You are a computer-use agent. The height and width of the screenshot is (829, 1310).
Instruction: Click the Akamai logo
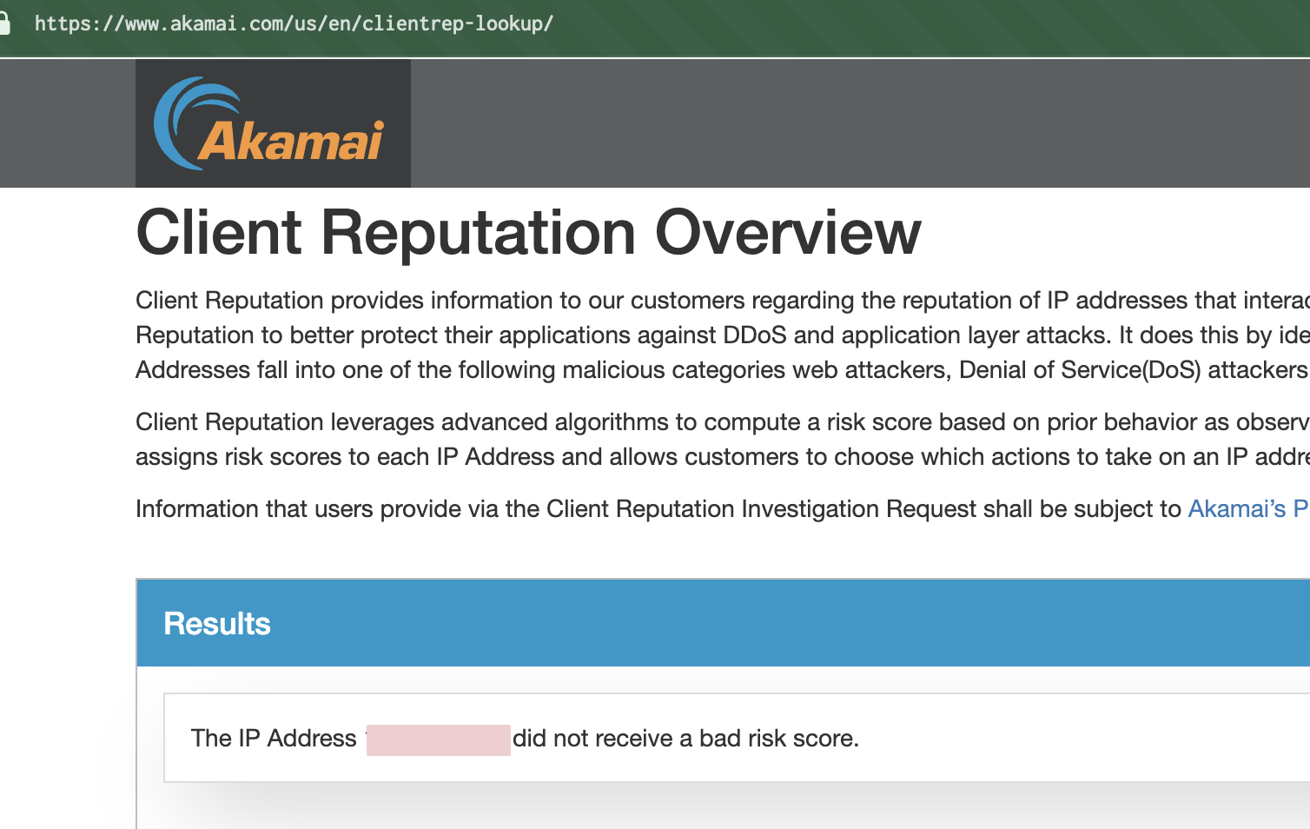click(272, 123)
